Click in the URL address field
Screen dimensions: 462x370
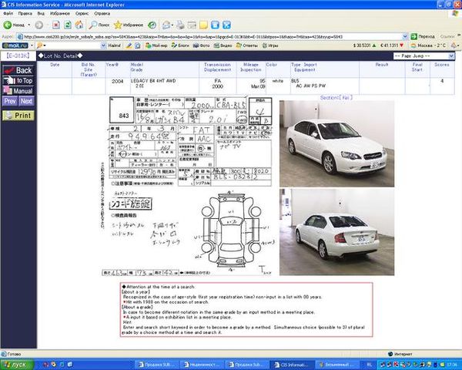[213, 36]
